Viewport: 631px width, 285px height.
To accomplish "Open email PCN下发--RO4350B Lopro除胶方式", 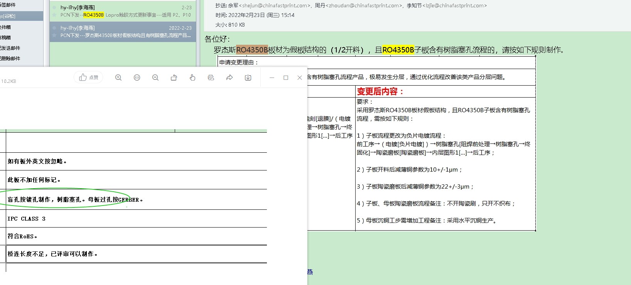I will pyautogui.click(x=123, y=11).
